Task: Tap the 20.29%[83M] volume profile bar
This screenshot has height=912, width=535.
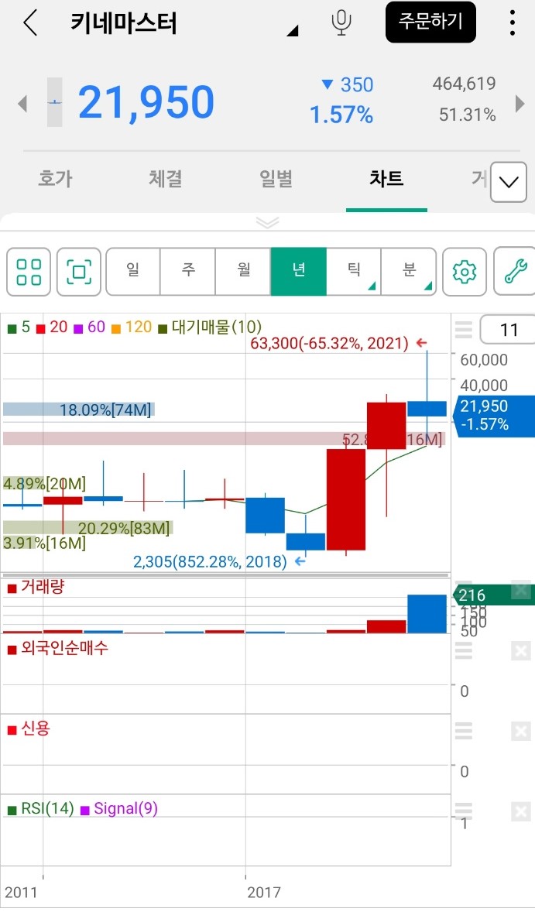Action: point(87,528)
